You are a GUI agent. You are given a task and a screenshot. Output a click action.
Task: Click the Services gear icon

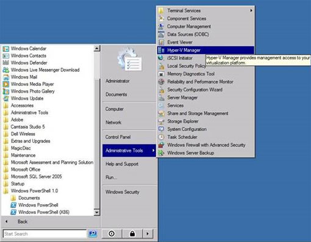point(161,105)
